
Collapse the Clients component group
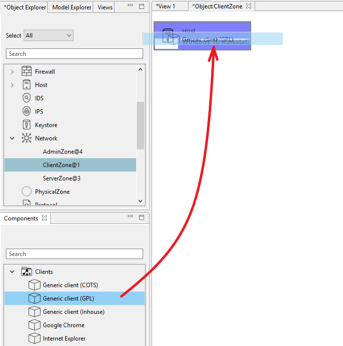(12, 272)
